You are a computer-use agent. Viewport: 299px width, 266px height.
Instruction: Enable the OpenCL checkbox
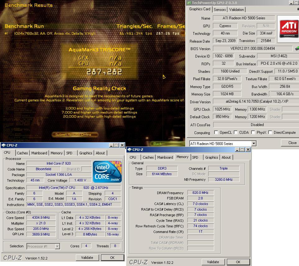[x=216, y=133]
